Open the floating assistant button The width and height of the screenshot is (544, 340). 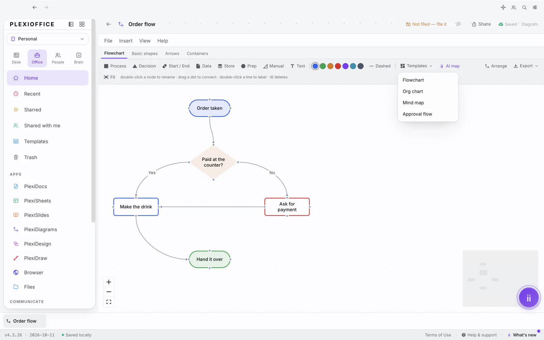point(529,298)
